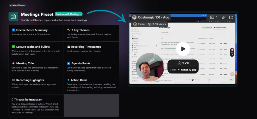Go back via More Presets

coord(18,5)
